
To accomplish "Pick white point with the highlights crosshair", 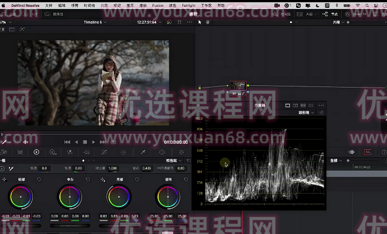I will point(103,180).
